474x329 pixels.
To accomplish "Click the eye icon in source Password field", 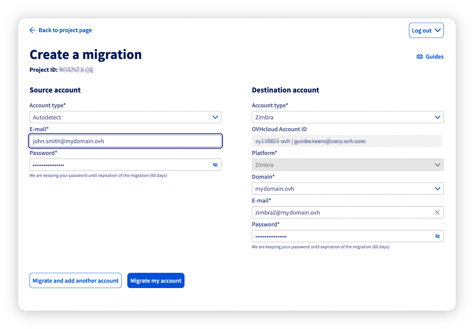I will [x=215, y=165].
